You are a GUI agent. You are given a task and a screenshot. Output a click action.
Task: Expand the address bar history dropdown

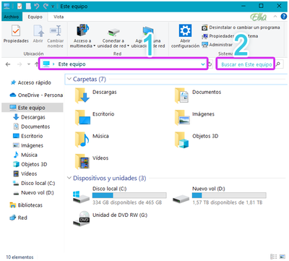[203, 64]
